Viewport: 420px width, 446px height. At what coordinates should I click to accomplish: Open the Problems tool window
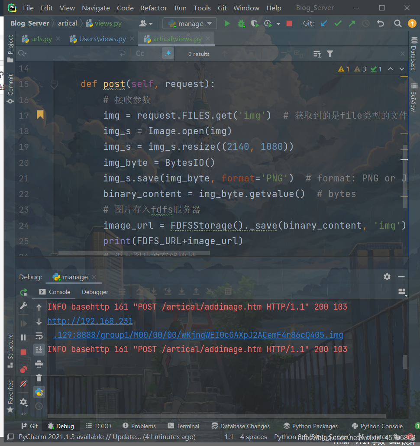pyautogui.click(x=139, y=426)
